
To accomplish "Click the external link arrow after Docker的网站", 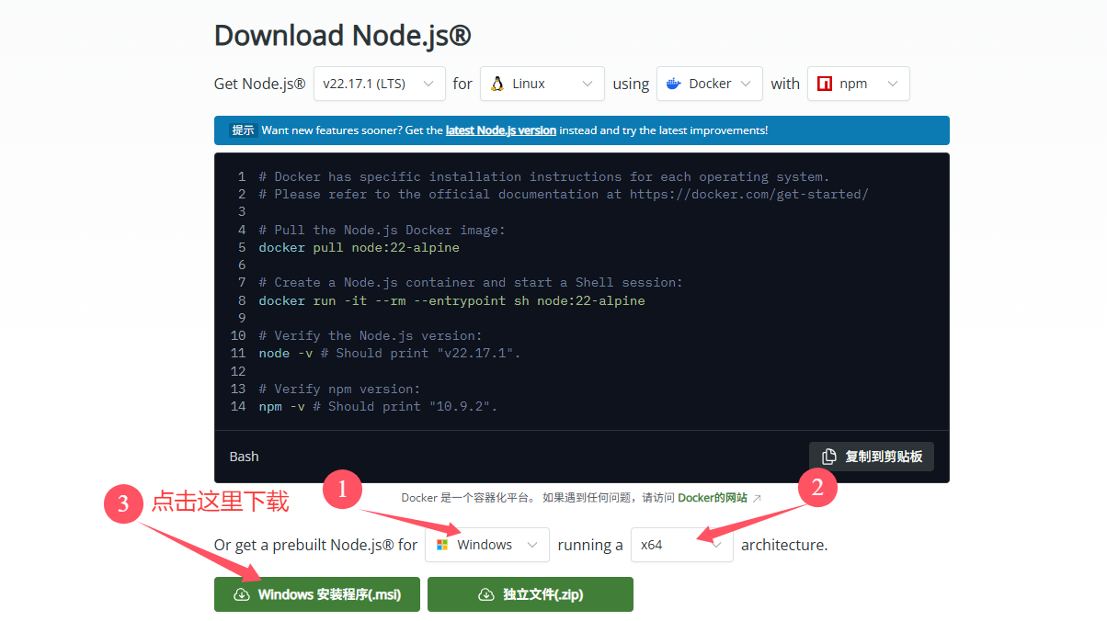I will [x=757, y=498].
